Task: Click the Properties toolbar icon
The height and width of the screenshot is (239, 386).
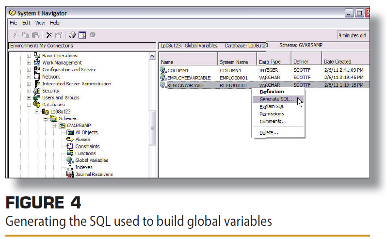Action: (59, 35)
